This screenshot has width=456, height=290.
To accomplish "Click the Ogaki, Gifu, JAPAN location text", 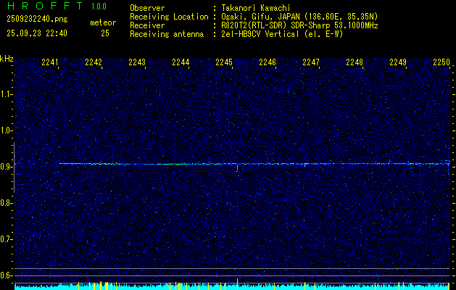I will [x=299, y=17].
